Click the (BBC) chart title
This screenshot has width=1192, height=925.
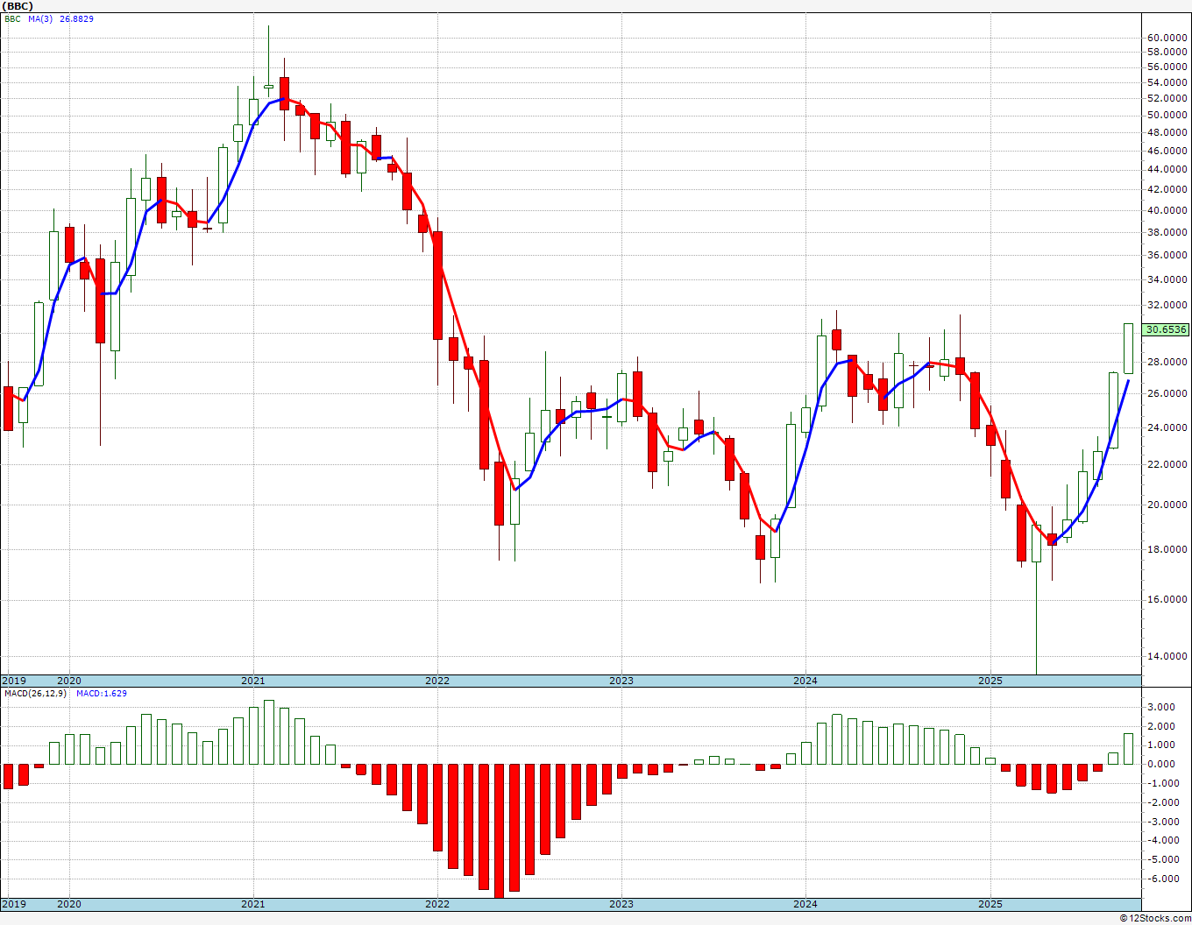18,5
